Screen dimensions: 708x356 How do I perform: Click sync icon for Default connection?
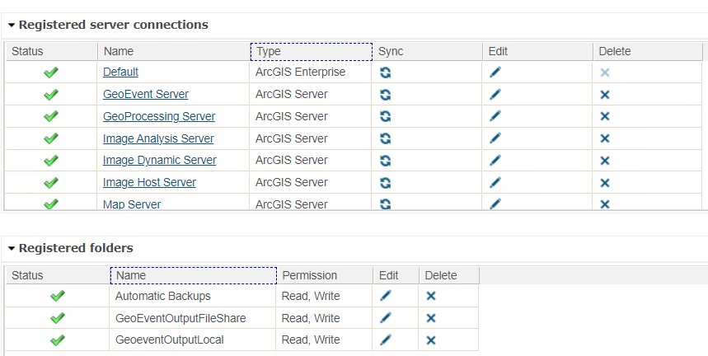(385, 73)
